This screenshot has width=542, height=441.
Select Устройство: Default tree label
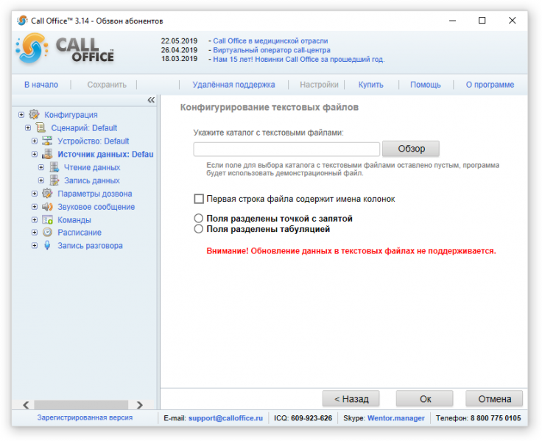[x=94, y=141]
